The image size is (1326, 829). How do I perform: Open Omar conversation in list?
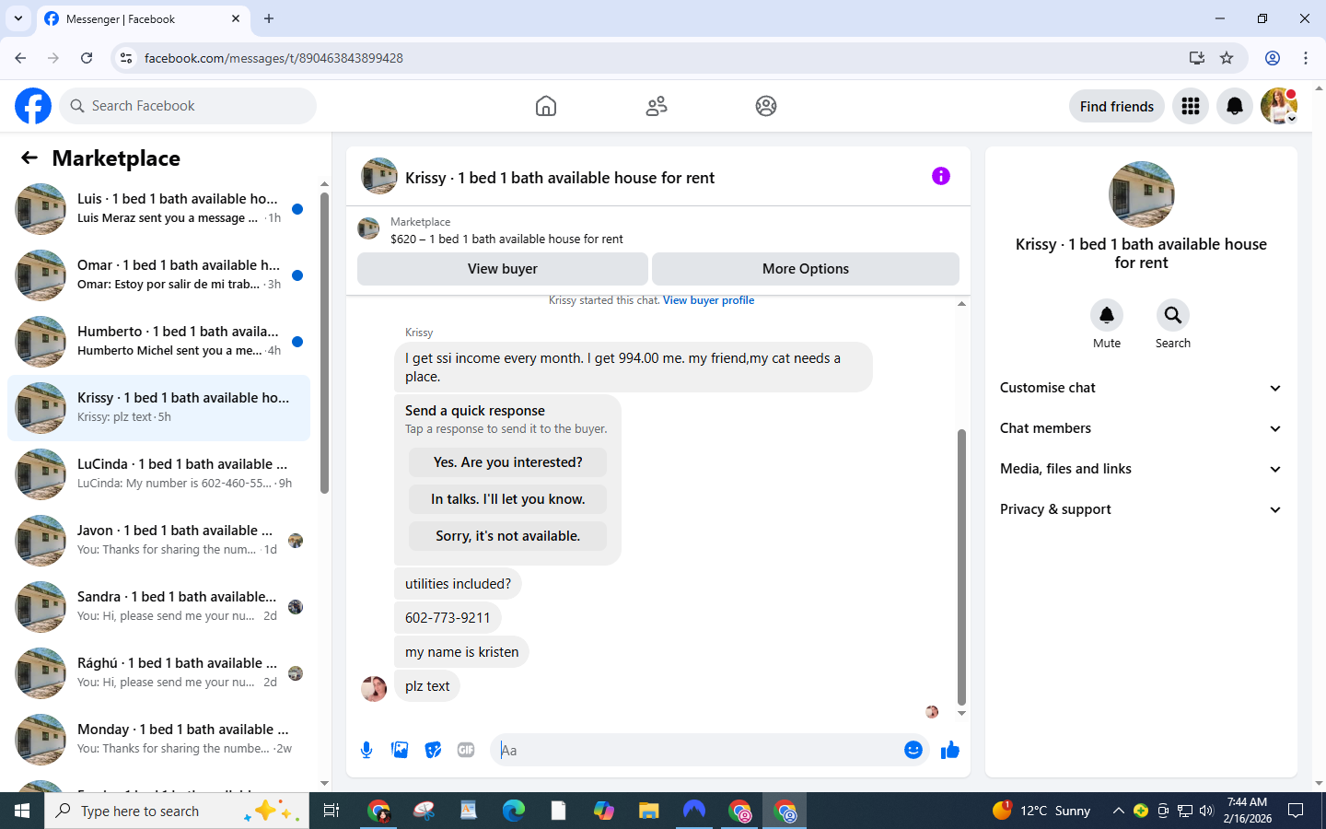(158, 275)
